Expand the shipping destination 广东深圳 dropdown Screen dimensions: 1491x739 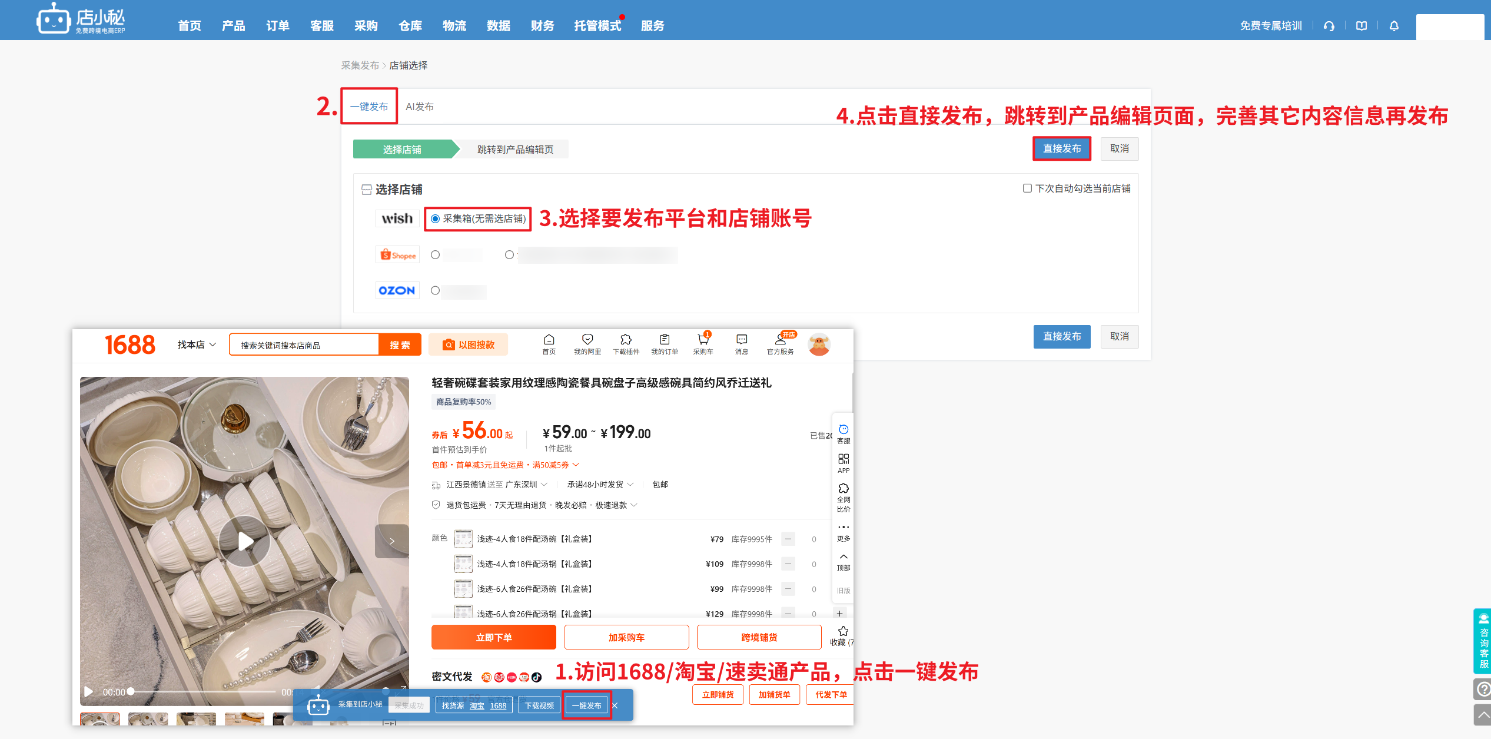[527, 485]
